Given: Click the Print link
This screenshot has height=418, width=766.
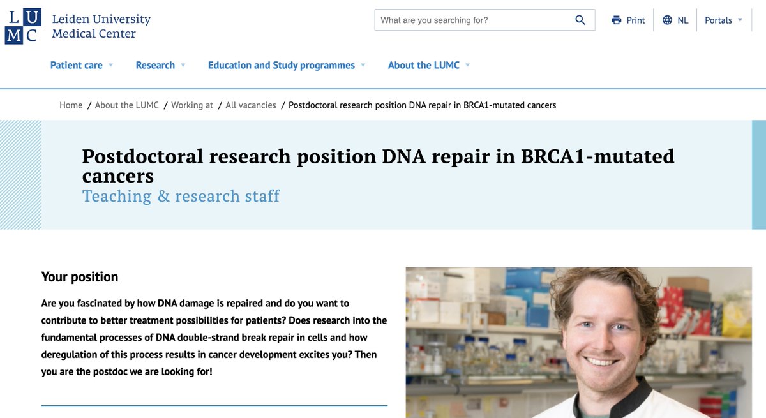Looking at the screenshot, I should (636, 20).
